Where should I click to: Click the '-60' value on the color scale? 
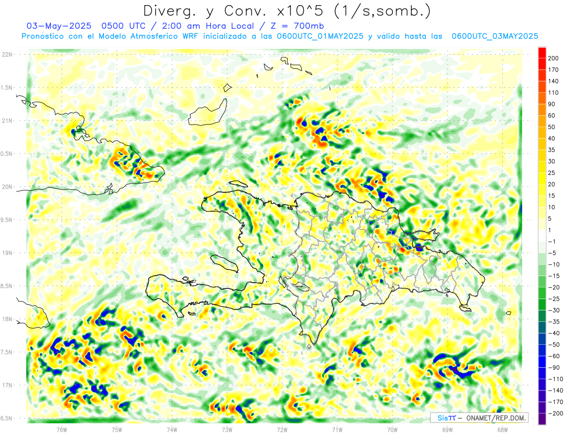(553, 356)
